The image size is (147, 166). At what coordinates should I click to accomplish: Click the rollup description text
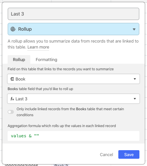click(73, 44)
